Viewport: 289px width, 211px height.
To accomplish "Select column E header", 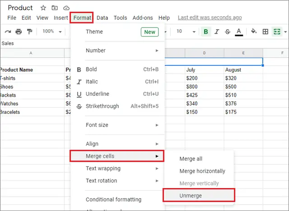I will (x=243, y=53).
